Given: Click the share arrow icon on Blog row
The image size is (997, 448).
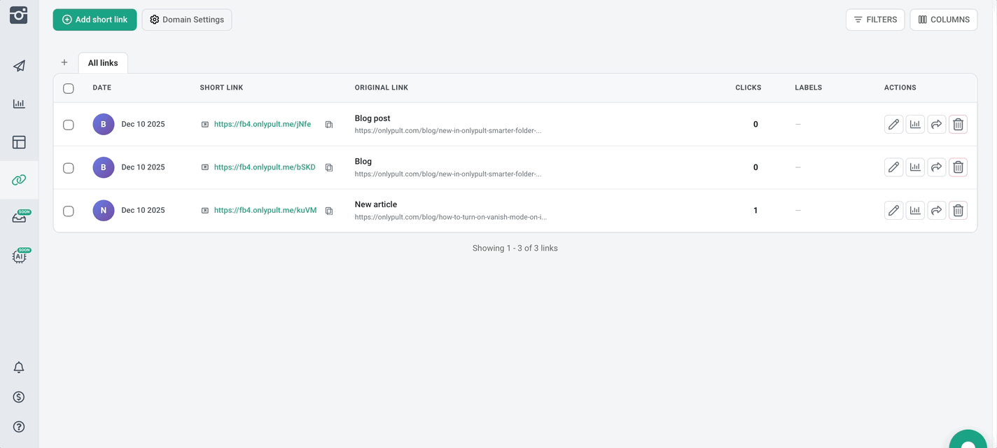Looking at the screenshot, I should pyautogui.click(x=937, y=167).
